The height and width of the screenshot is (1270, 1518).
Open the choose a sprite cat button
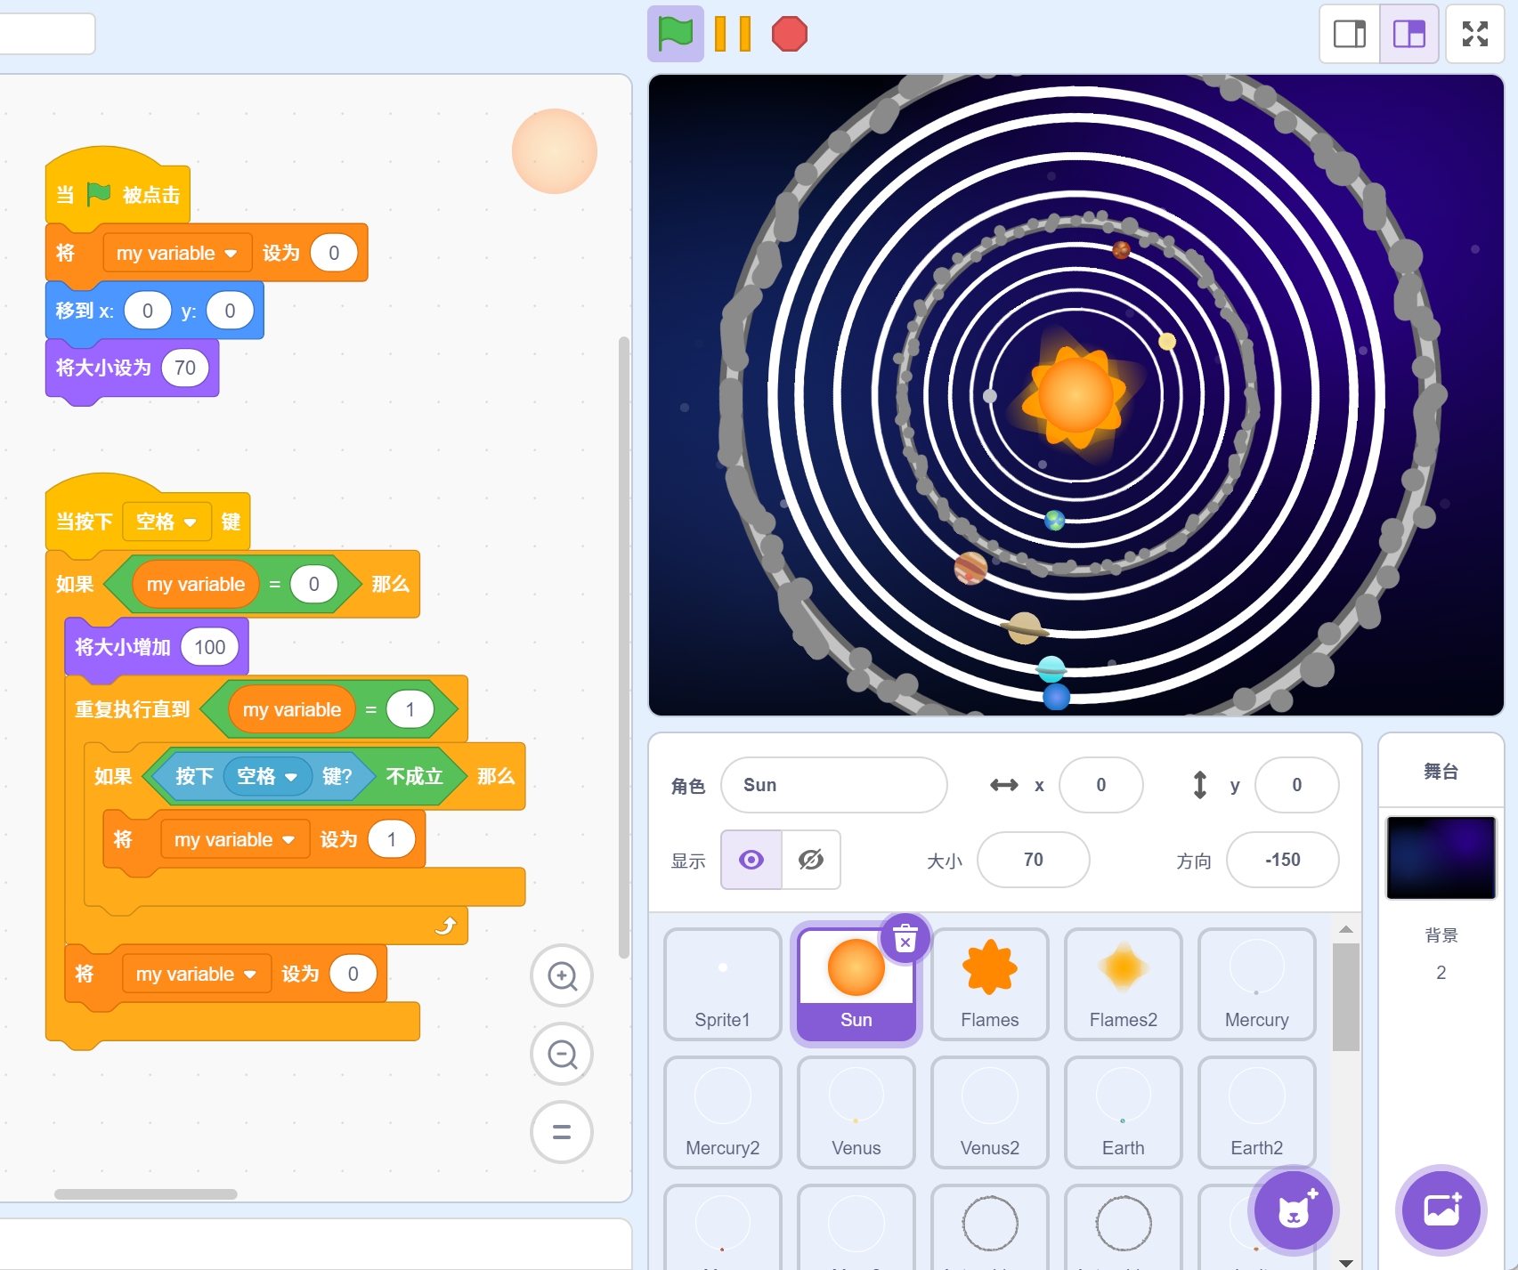[1294, 1210]
